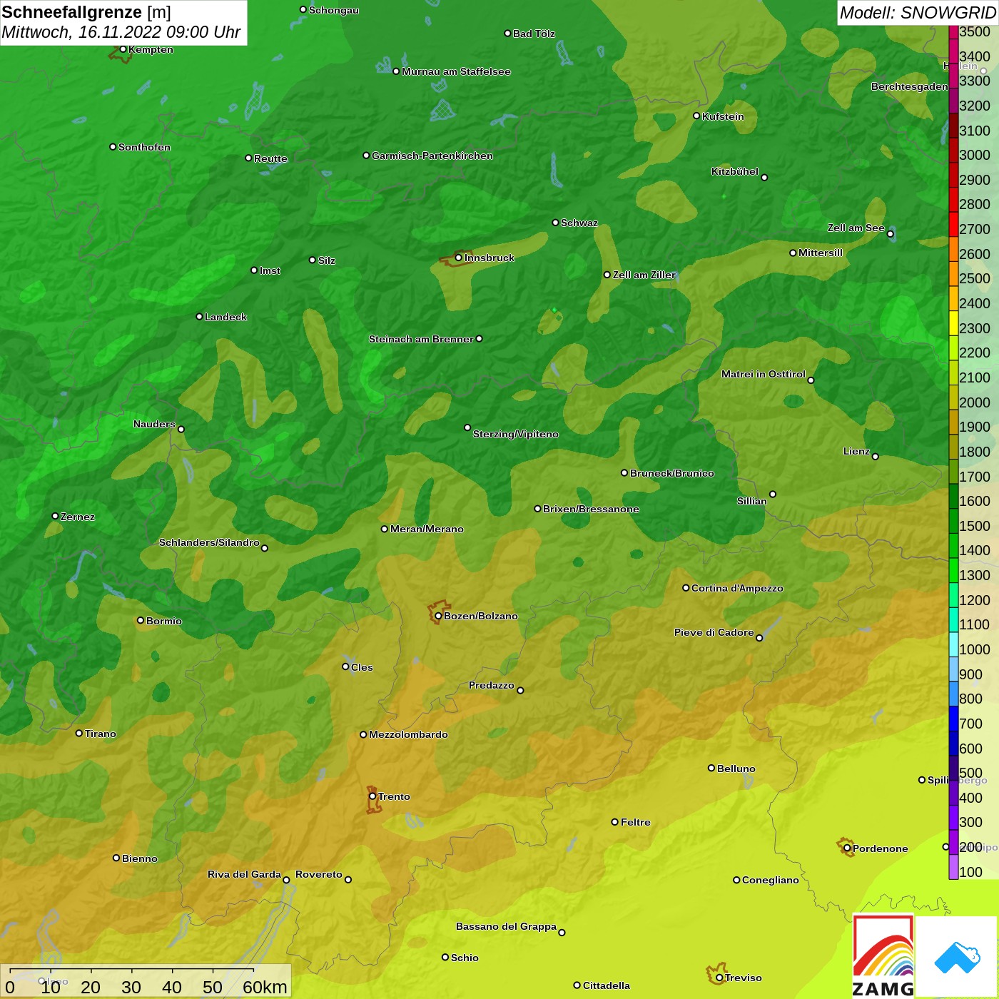
Task: Click the 2300 m yellow legend swatch
Action: point(953,323)
